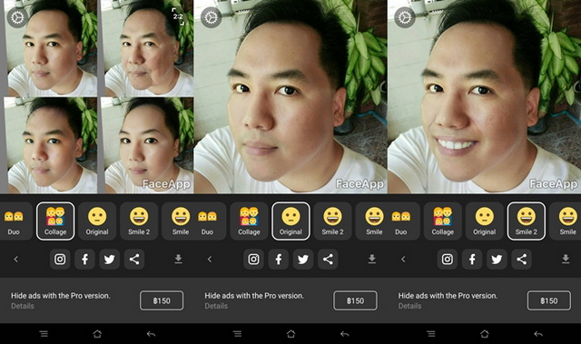The image size is (581, 344).
Task: Tap the Instagram icon beneath the collage screen
Action: tap(60, 259)
